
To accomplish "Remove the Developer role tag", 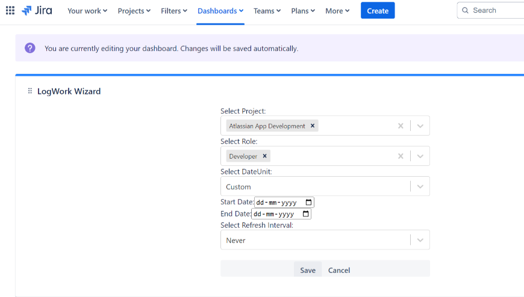I will (264, 156).
